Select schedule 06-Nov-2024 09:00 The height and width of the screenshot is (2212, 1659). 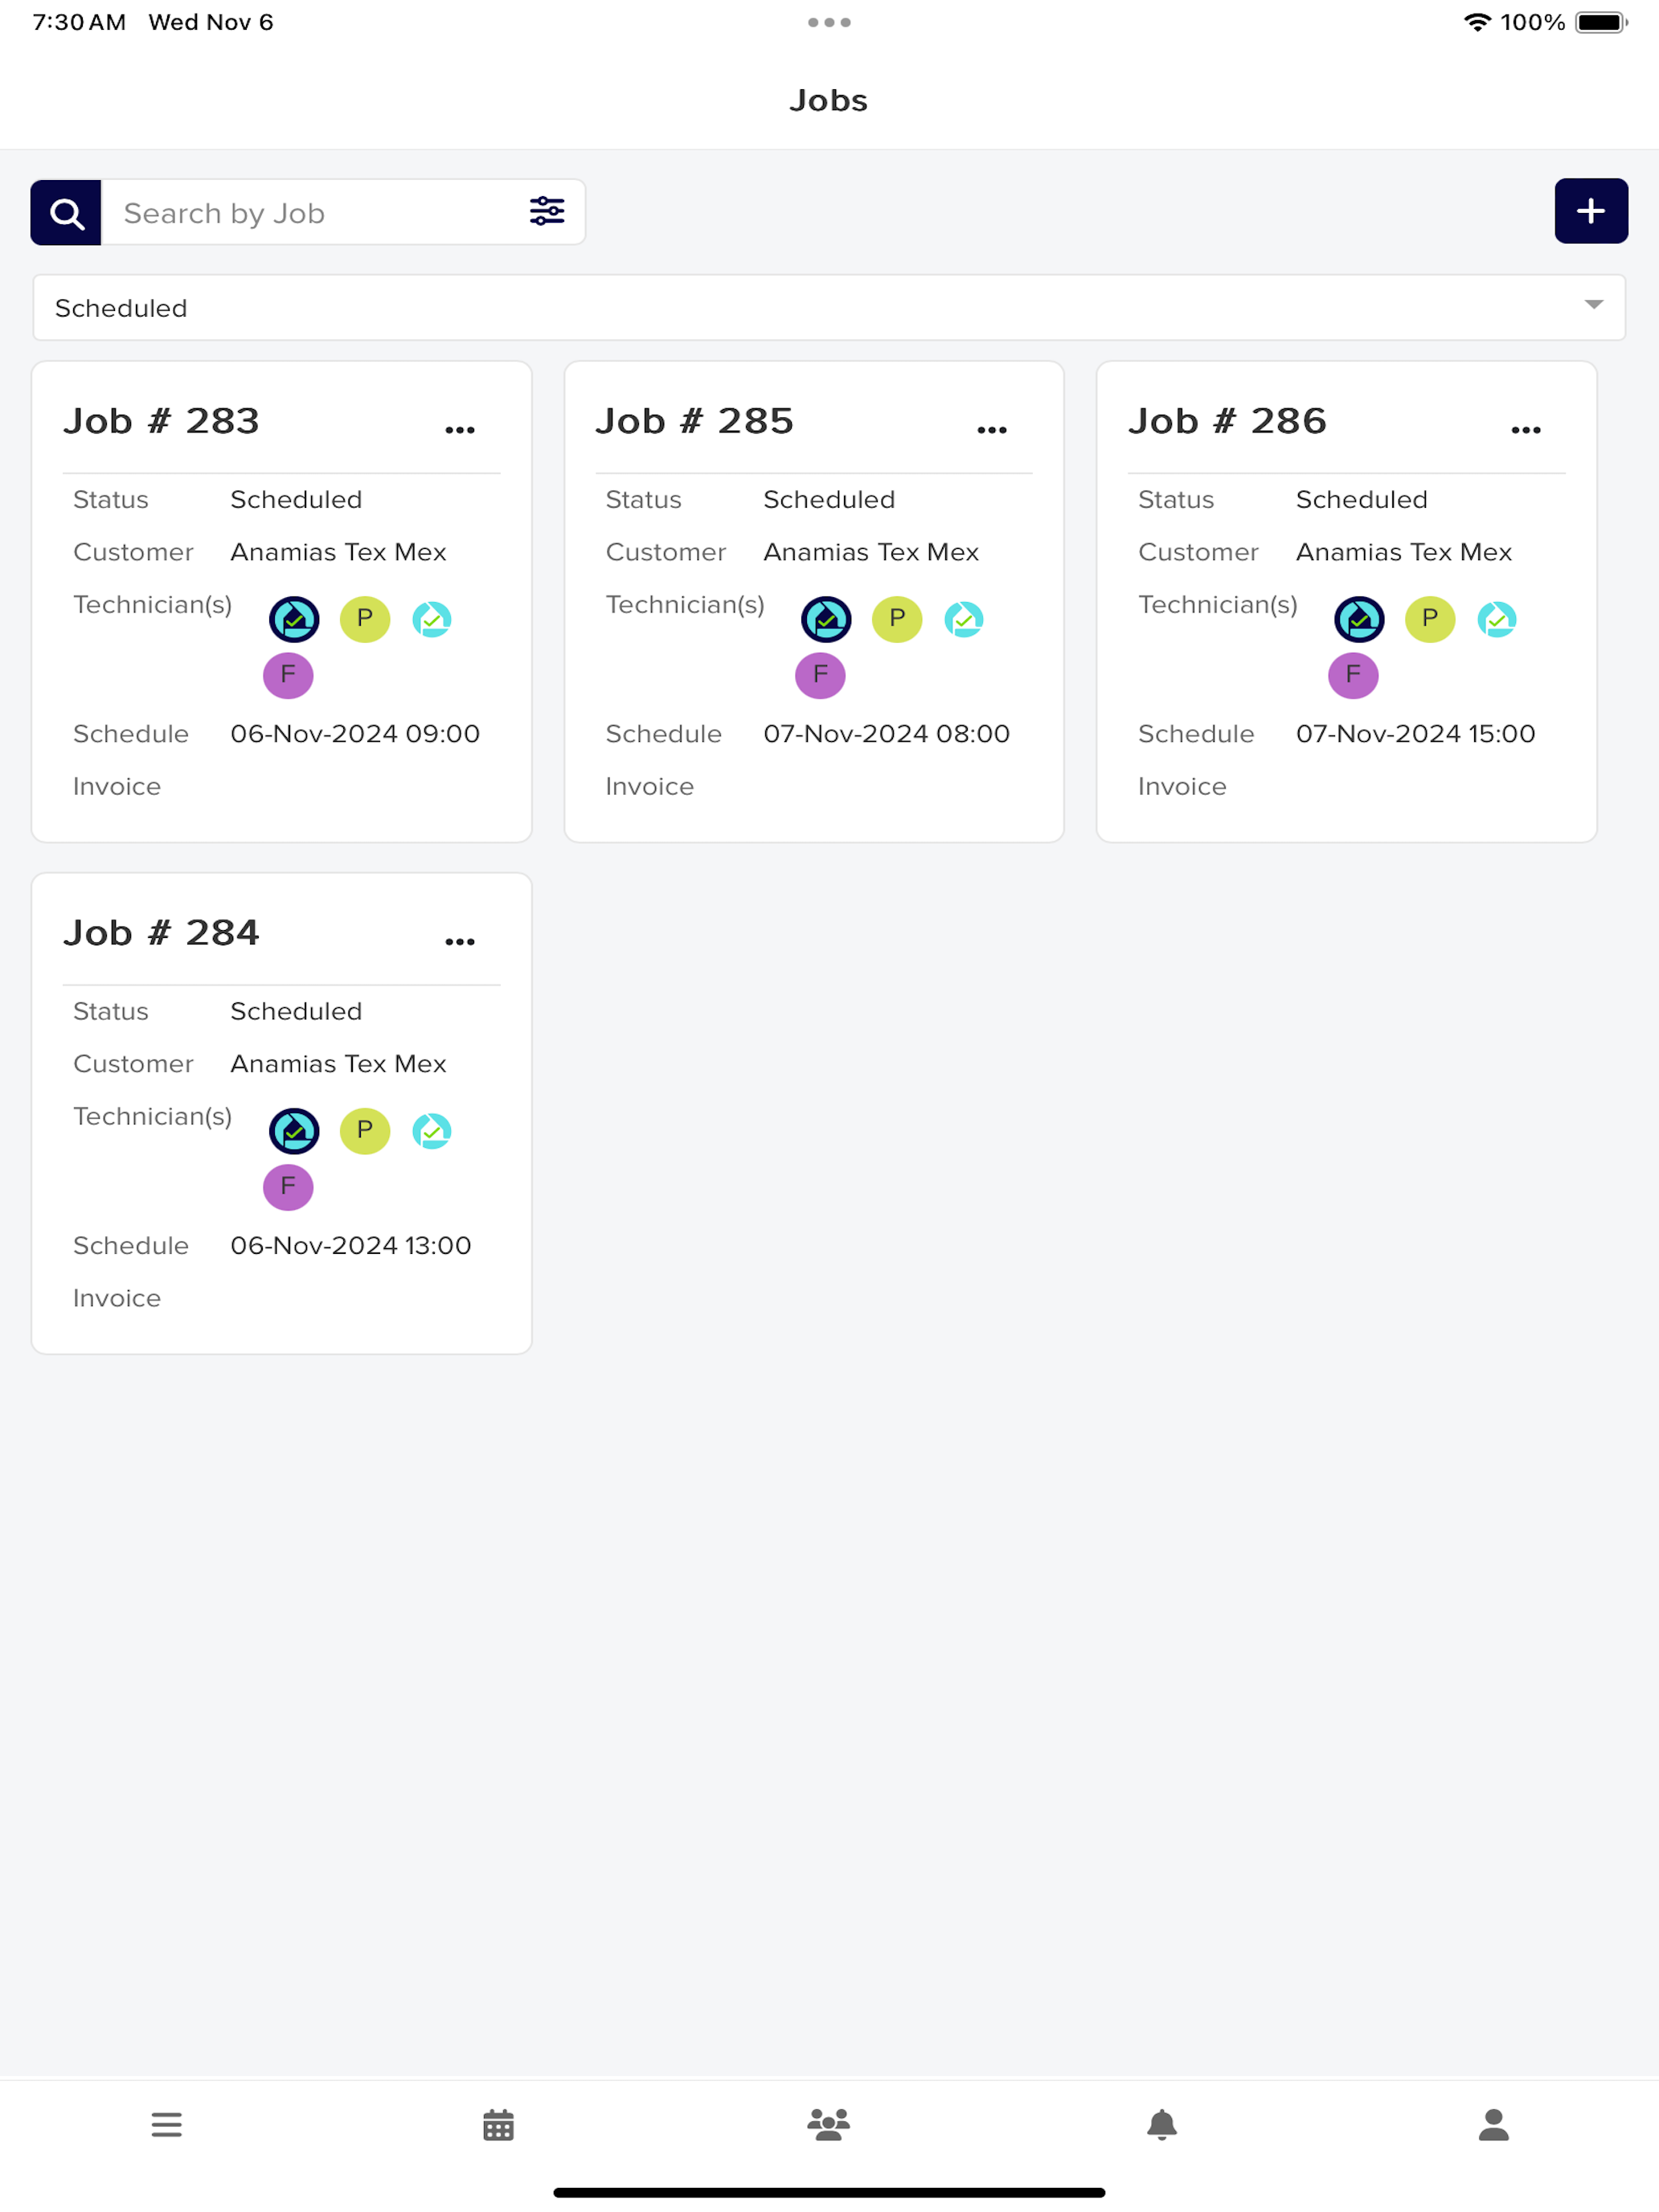355,734
